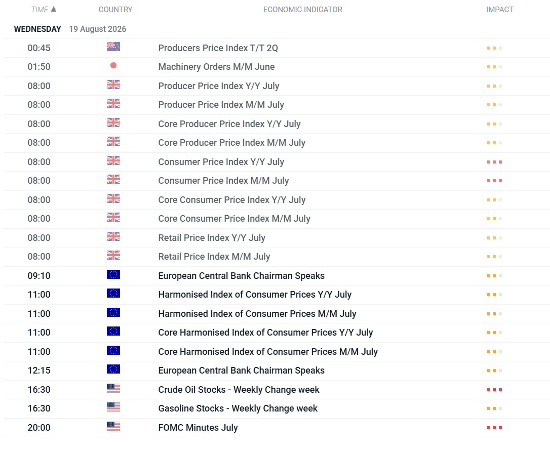Open Producers Price Index T/T 2Q
This screenshot has height=451, width=550.
218,48
